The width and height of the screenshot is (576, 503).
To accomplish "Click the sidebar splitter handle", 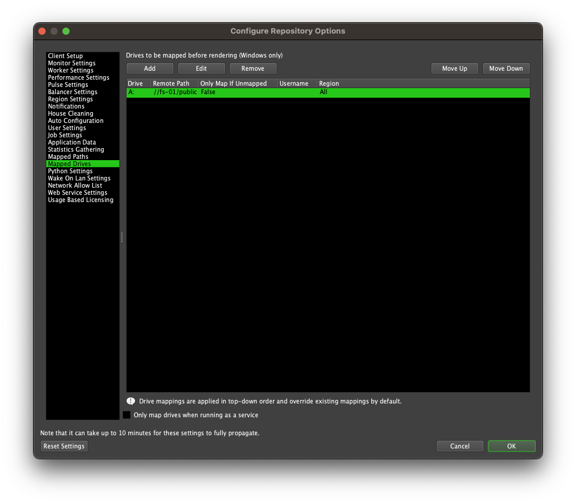I will click(122, 237).
